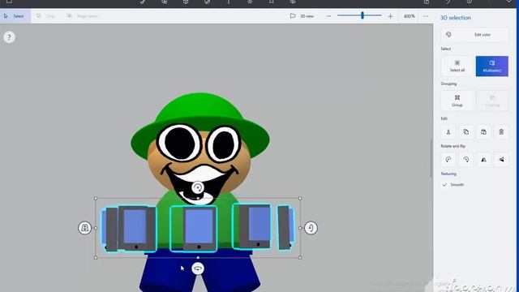
Task: Select the leftmost tablet object
Action: (109, 229)
